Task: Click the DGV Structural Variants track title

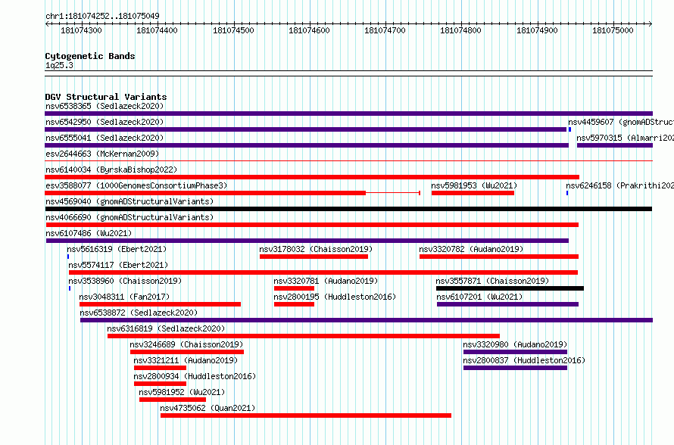Action: (106, 97)
